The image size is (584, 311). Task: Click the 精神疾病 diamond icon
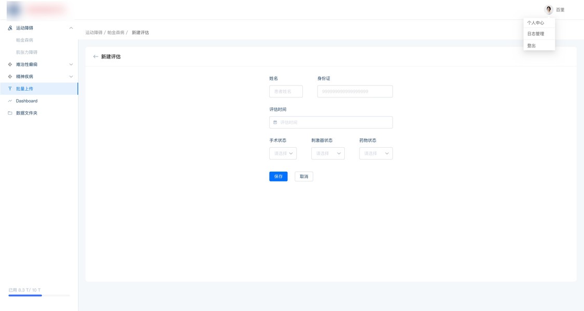click(x=10, y=77)
